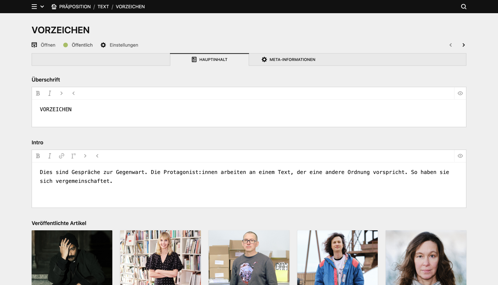Viewport: 498px width, 285px height.
Task: Open Einstellungen settings
Action: 119,45
